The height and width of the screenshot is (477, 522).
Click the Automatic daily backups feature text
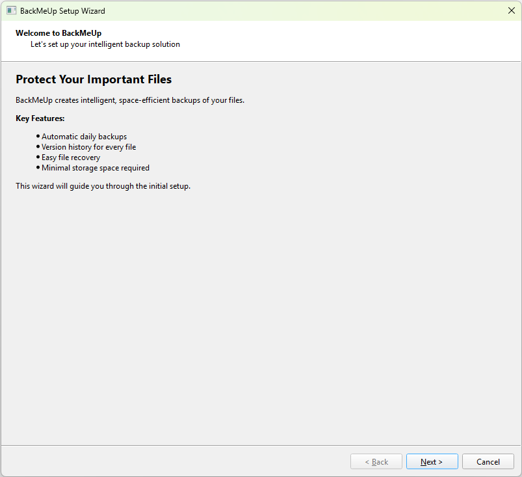pos(84,136)
